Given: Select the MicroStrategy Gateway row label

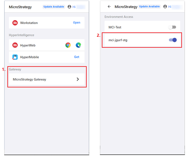Looking at the screenshot, I should pos(30,79).
